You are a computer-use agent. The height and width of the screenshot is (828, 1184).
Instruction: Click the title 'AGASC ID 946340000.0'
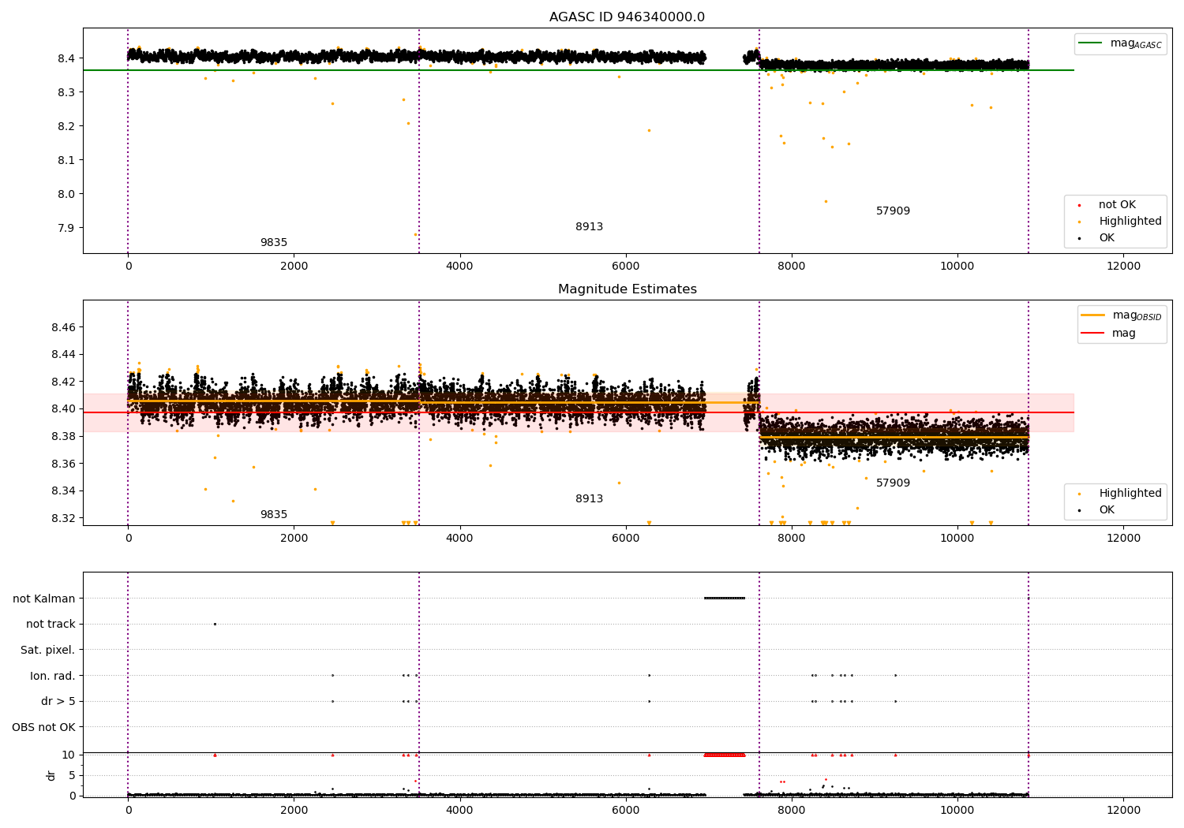[627, 17]
